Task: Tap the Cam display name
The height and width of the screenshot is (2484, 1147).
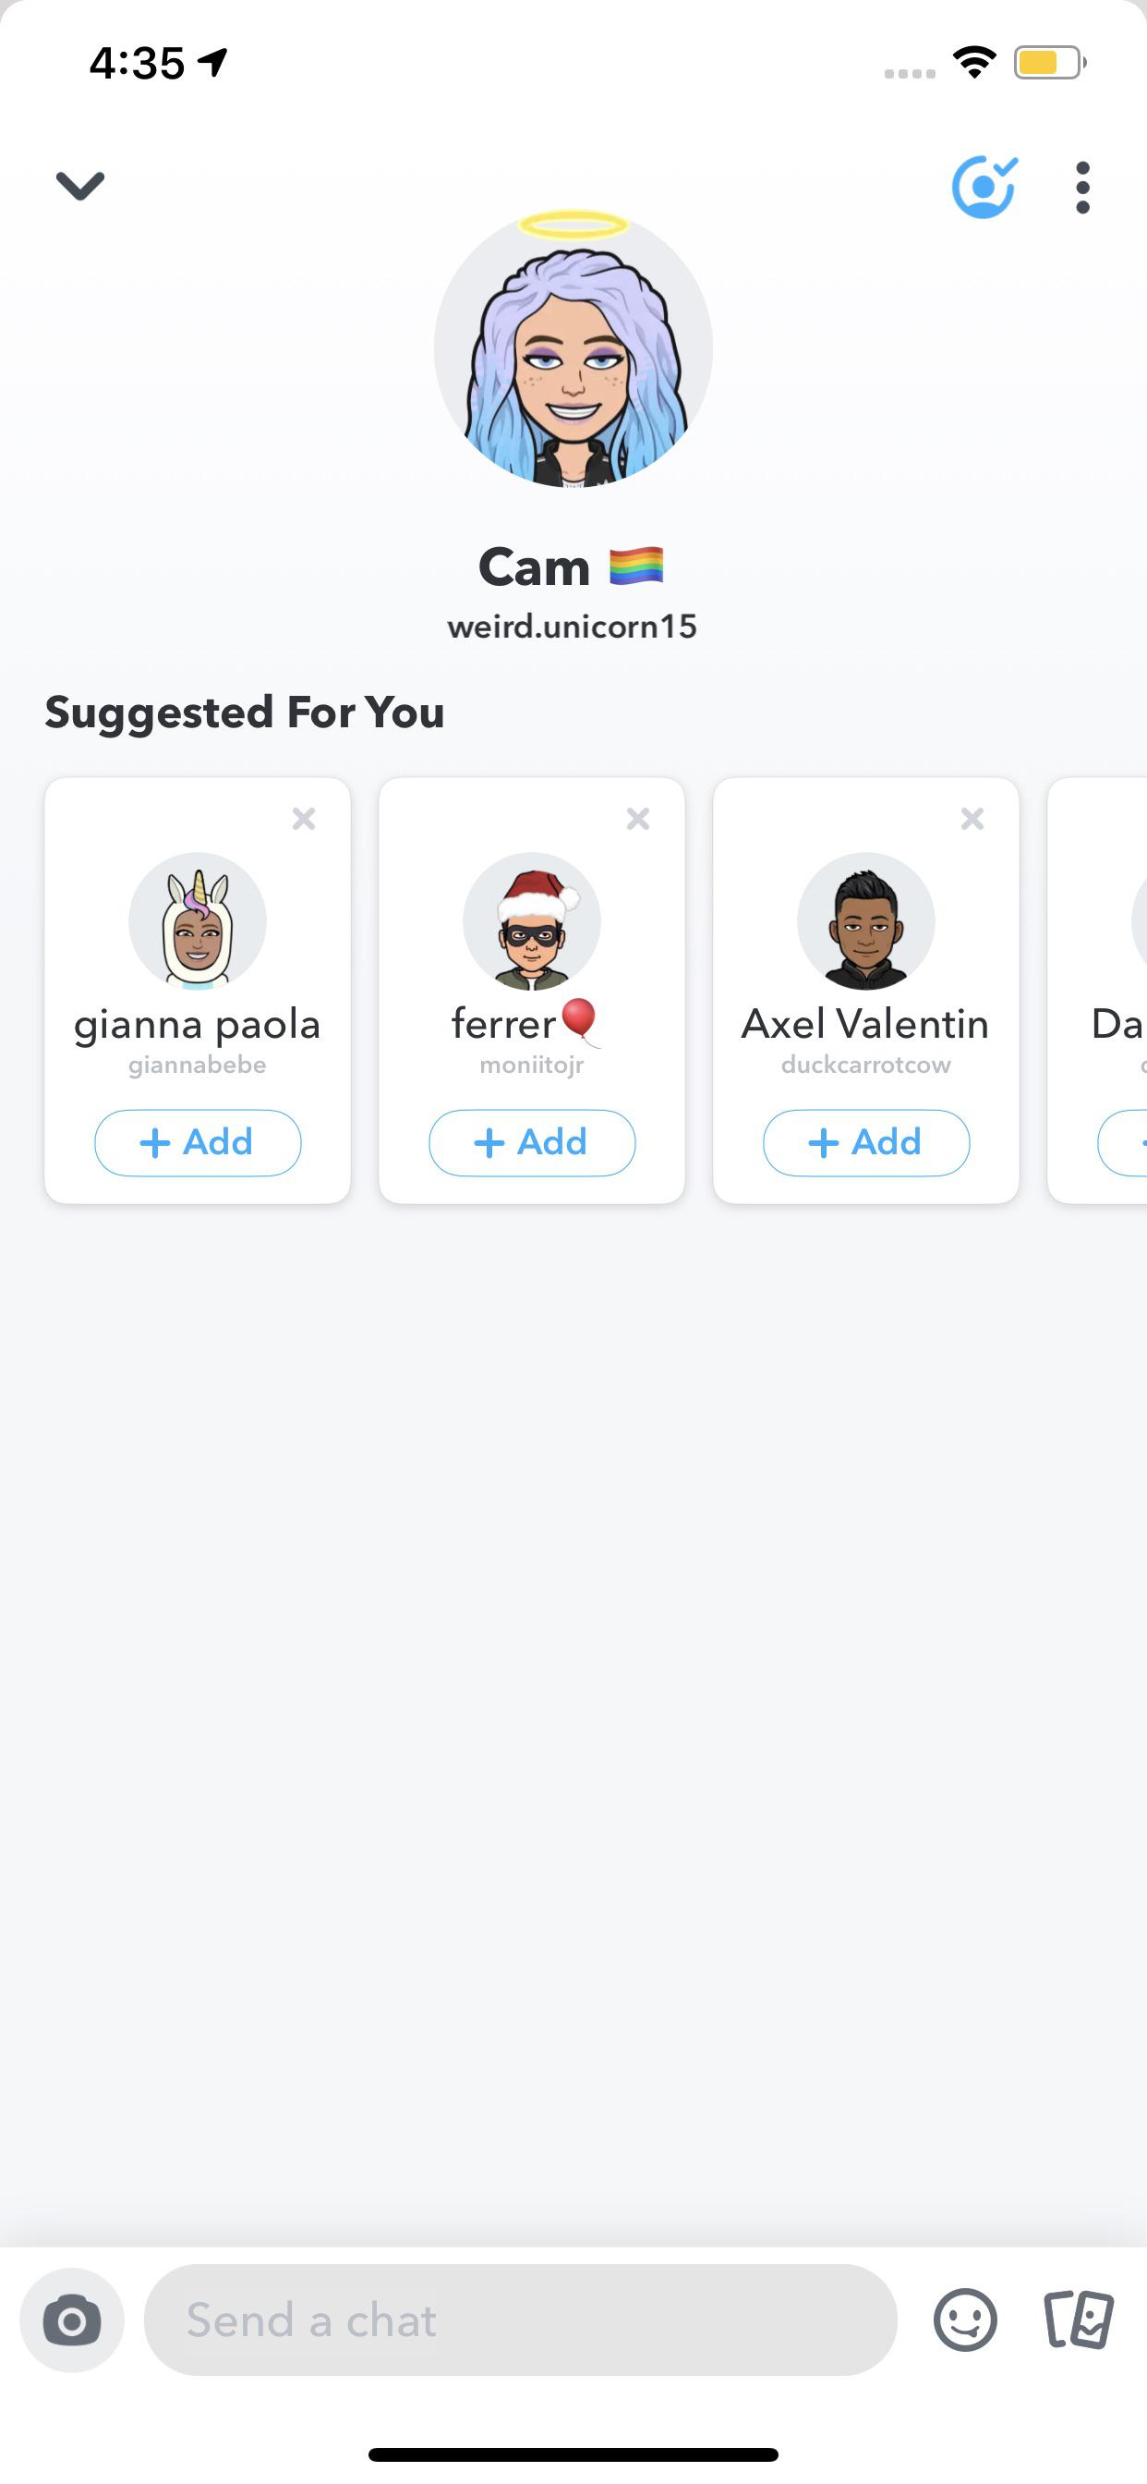Action: click(x=536, y=567)
